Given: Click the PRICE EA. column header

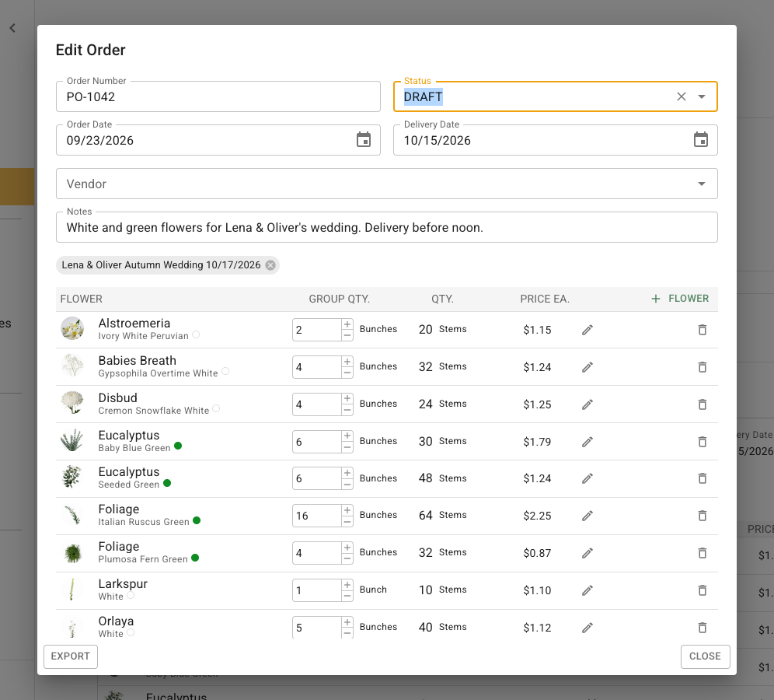Looking at the screenshot, I should (x=545, y=299).
